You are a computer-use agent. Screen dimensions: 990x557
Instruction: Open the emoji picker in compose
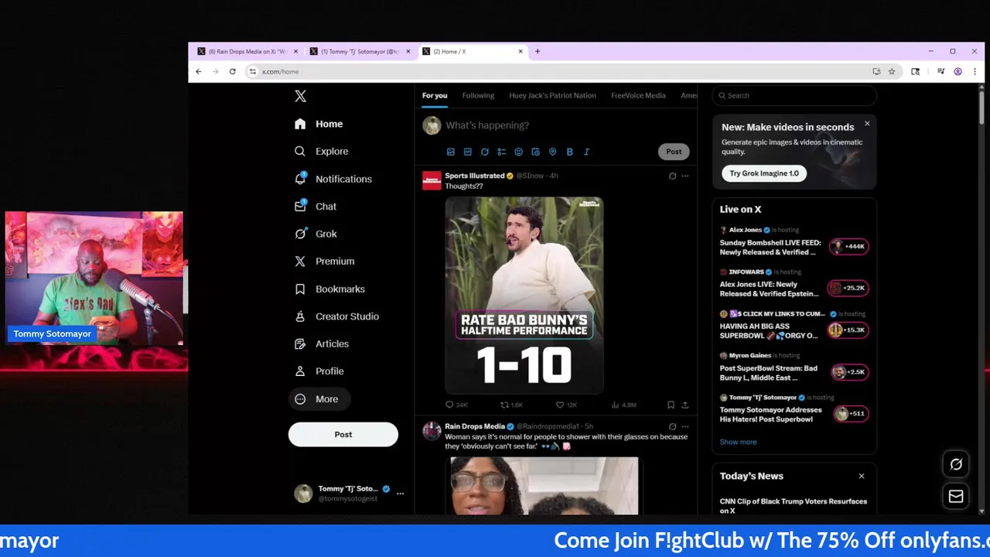tap(519, 152)
